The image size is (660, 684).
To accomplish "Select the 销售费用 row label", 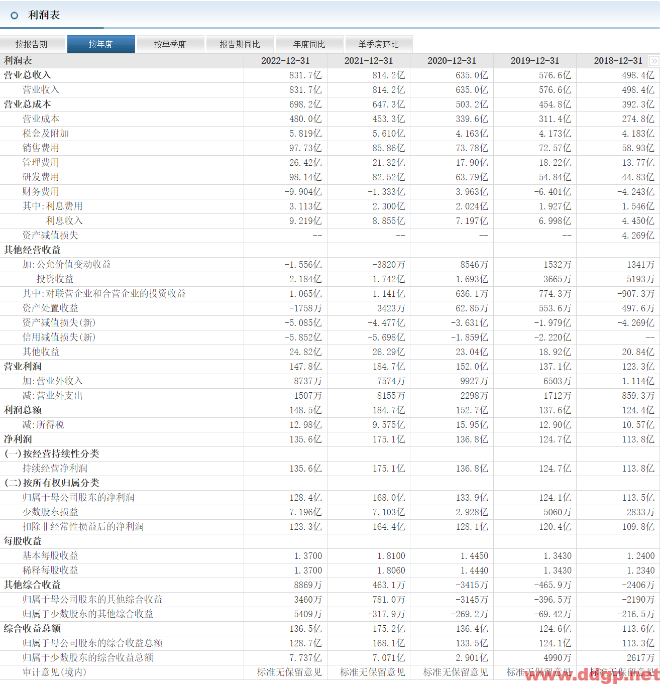I will click(41, 148).
